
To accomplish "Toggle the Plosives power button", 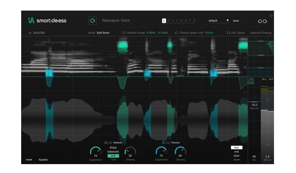I will (163, 143).
